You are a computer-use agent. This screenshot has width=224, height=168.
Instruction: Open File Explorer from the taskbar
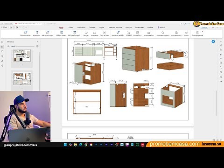coord(76,145)
